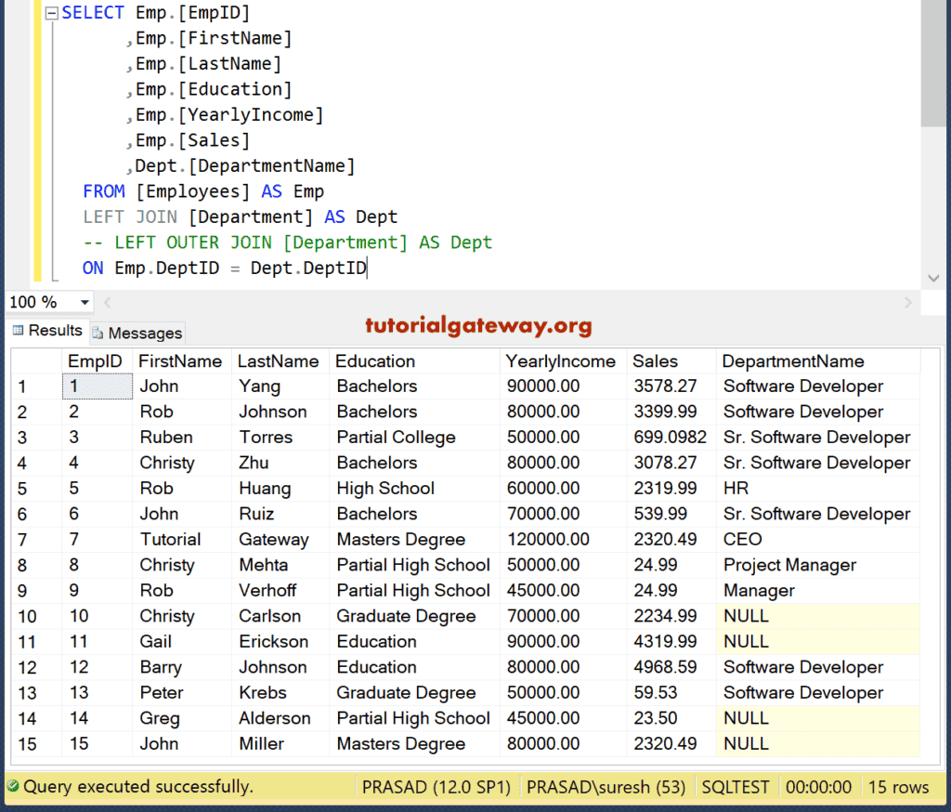The height and width of the screenshot is (812, 951).
Task: Click the top-left select-all grid corner
Action: [35, 361]
